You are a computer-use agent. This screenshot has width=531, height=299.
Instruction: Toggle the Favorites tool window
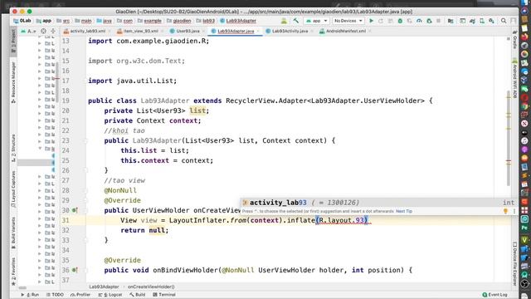(x=13, y=272)
